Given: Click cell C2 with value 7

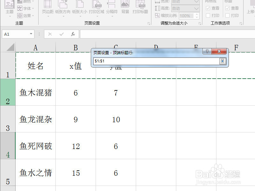Looking at the screenshot, I should 116,92.
